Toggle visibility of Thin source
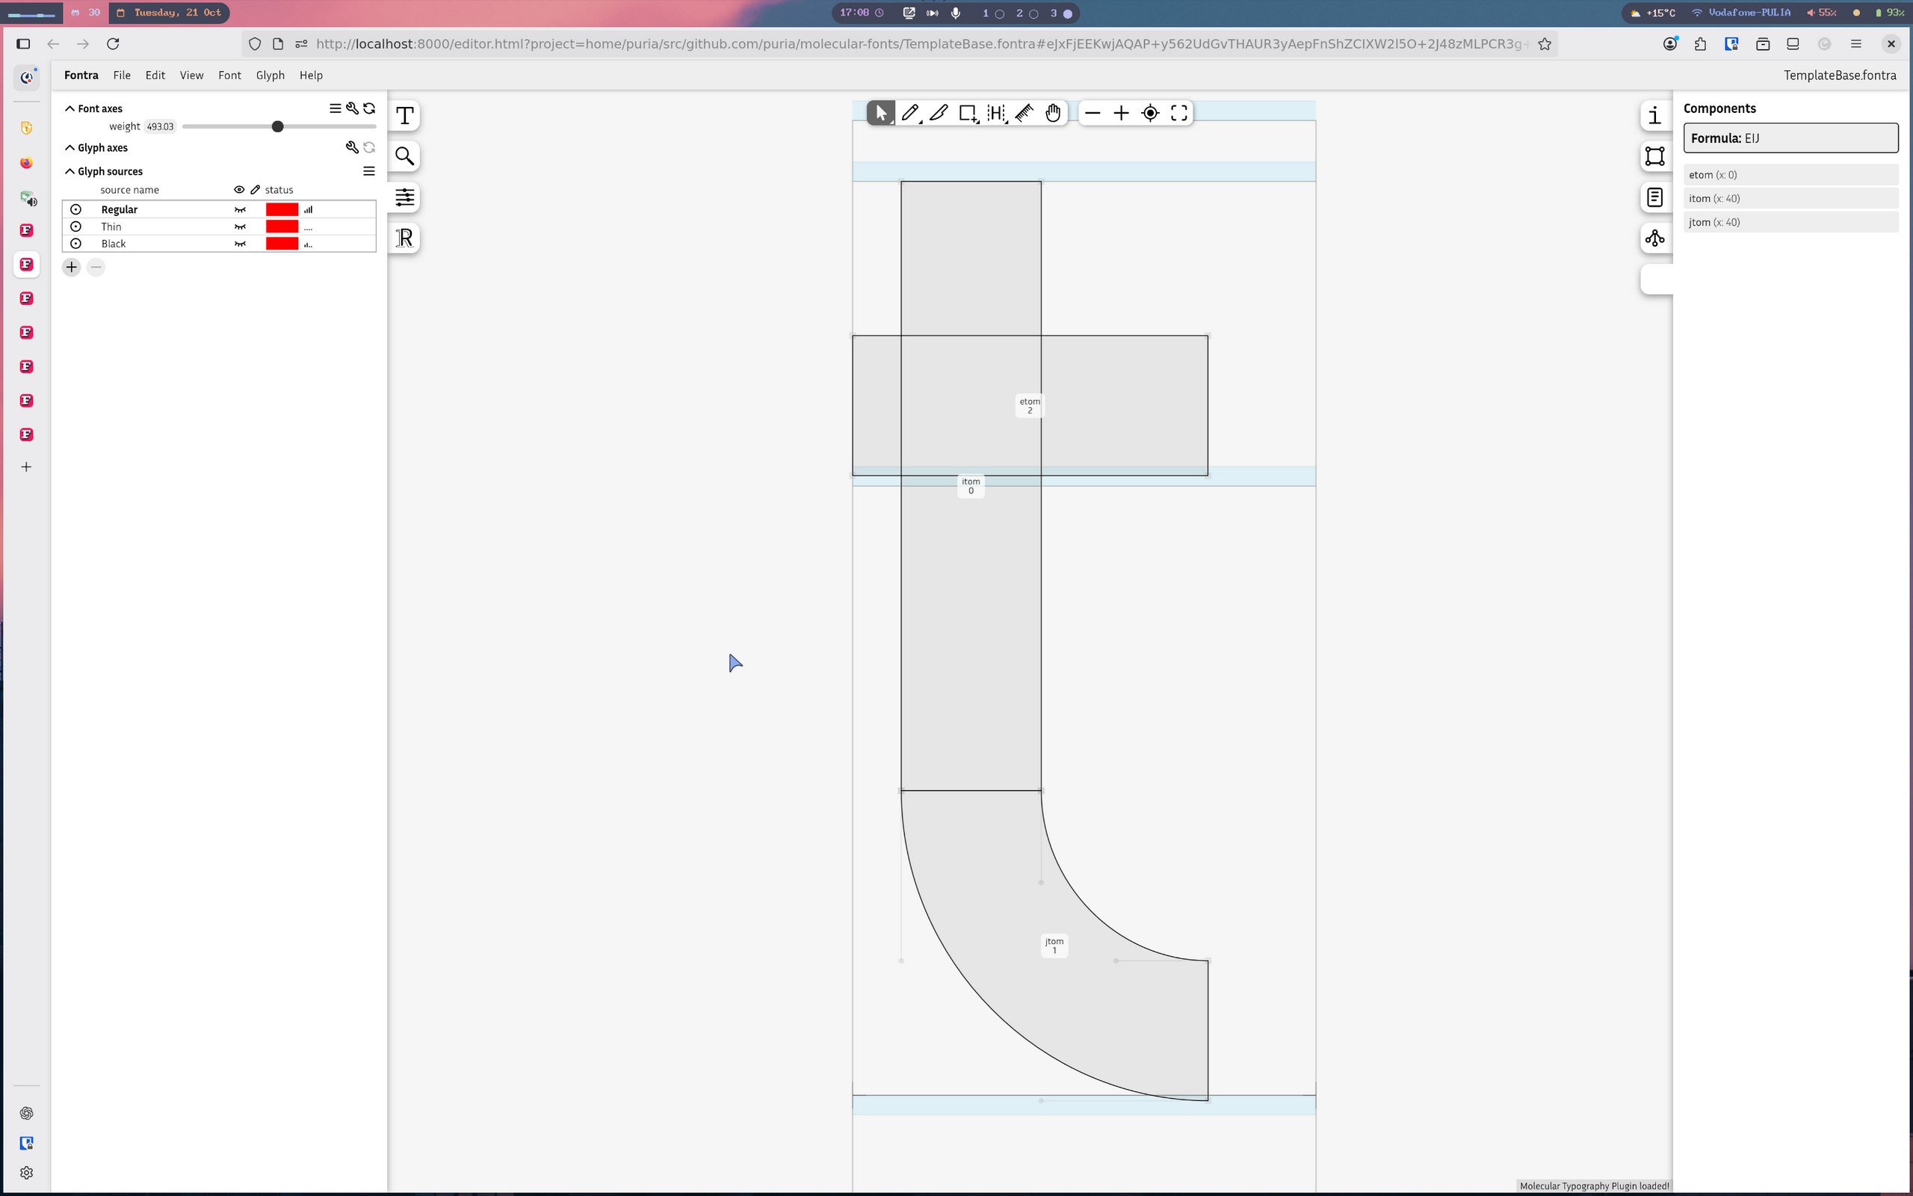Screen dimensions: 1913x1196 click(x=241, y=227)
